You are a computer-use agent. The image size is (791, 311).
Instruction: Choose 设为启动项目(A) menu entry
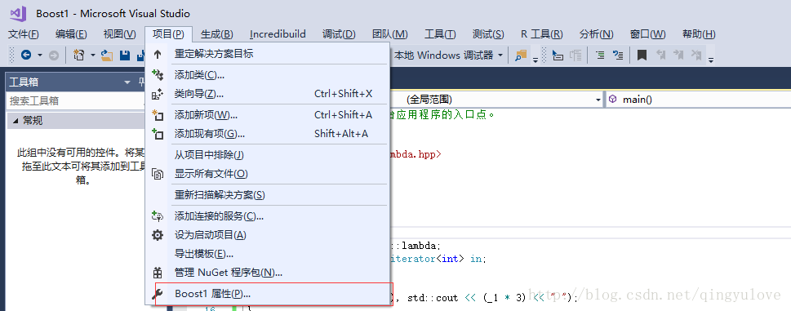268,235
